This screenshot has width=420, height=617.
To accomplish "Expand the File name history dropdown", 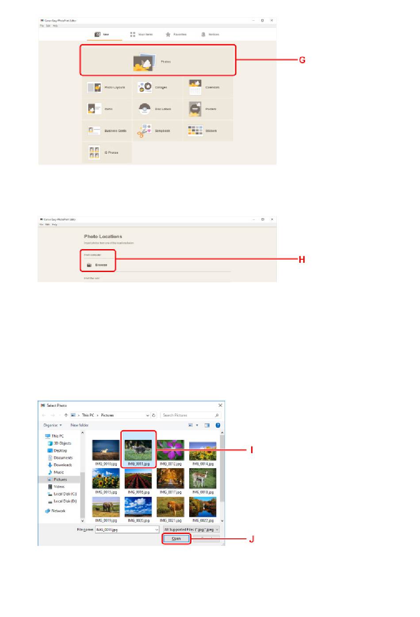I will tap(157, 529).
